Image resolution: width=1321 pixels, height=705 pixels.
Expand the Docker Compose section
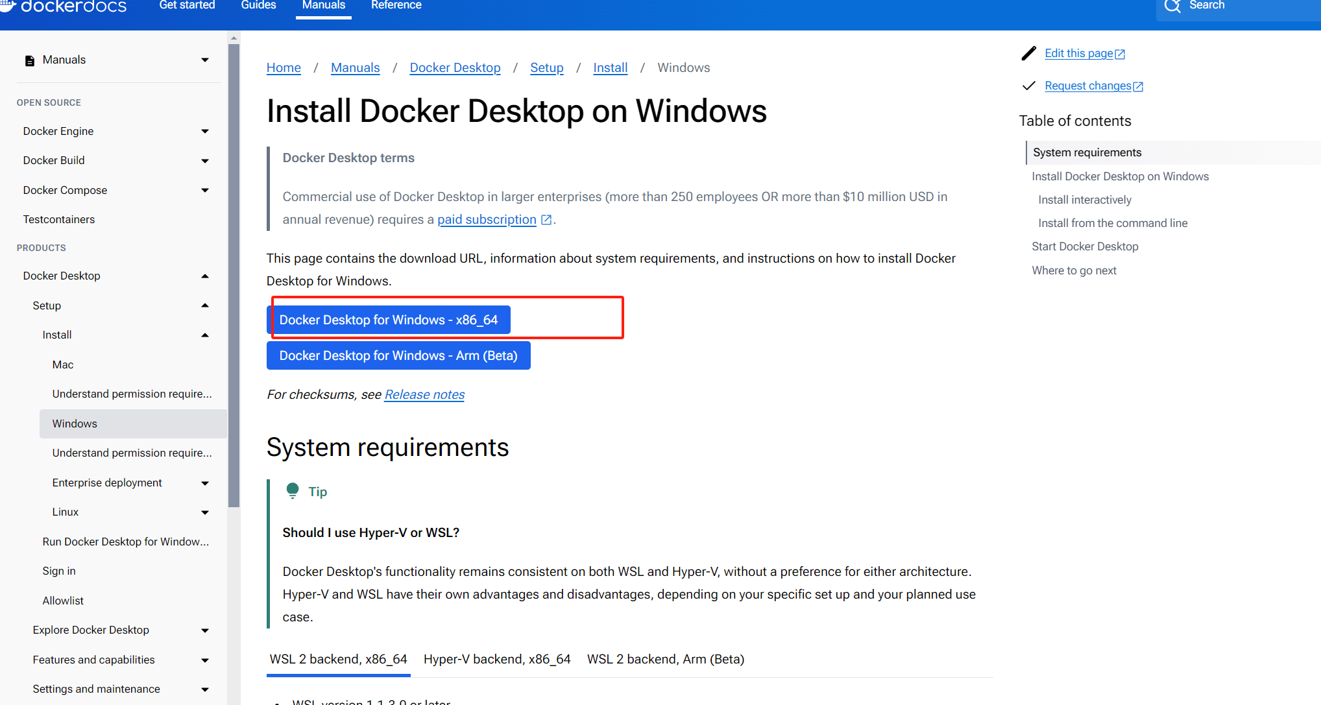(x=205, y=190)
